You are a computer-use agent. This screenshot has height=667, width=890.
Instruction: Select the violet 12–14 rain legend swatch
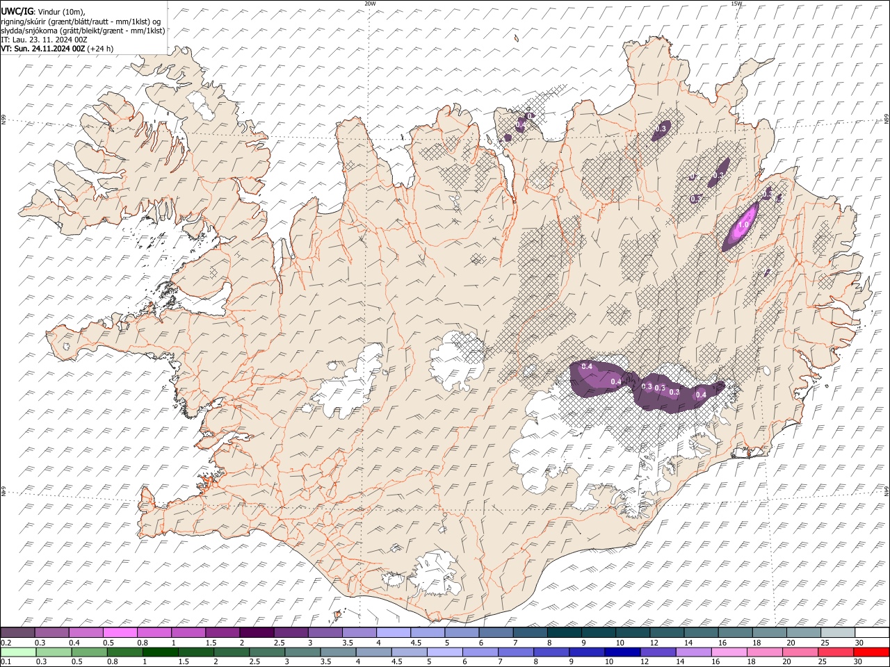point(658,652)
